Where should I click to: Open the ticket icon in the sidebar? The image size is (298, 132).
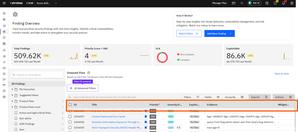(4, 68)
